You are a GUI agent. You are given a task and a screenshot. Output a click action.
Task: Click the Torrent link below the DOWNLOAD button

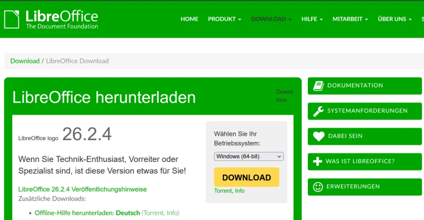(x=223, y=191)
